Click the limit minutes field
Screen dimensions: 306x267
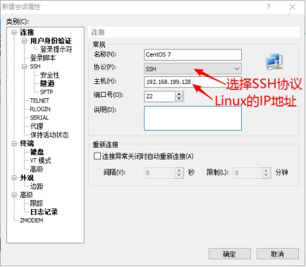(247, 172)
